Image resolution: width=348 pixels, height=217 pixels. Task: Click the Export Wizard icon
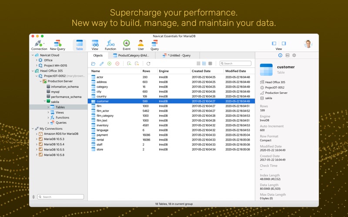pos(137,64)
